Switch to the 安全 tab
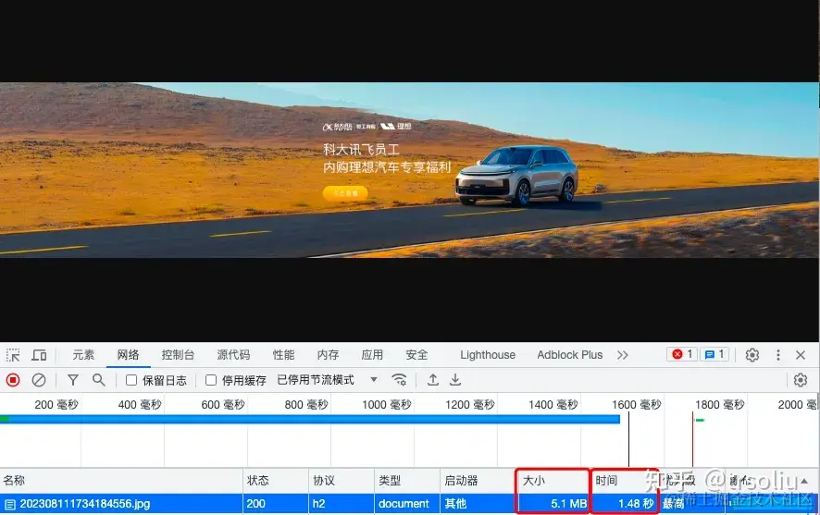 416,355
